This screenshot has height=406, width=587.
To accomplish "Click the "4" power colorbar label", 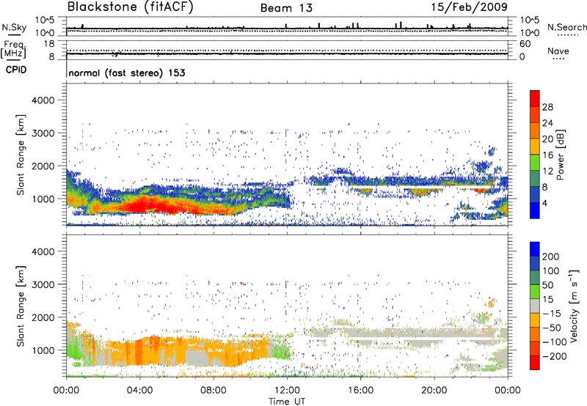I will pos(544,203).
